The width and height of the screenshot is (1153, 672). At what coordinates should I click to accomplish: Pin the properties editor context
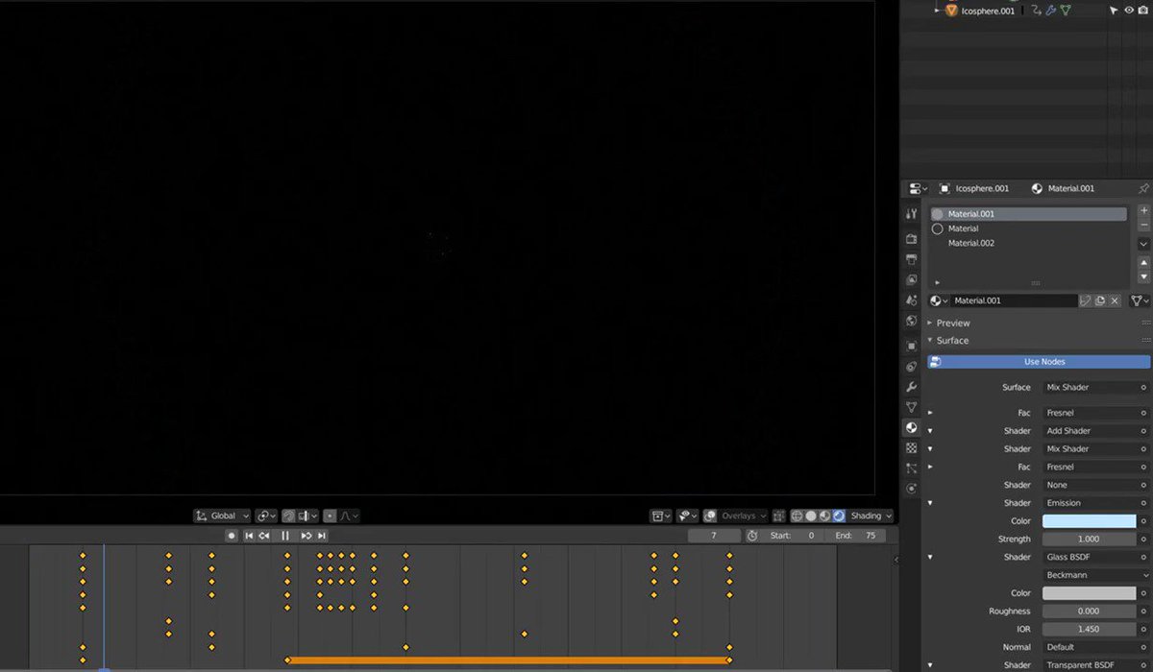click(x=1143, y=188)
